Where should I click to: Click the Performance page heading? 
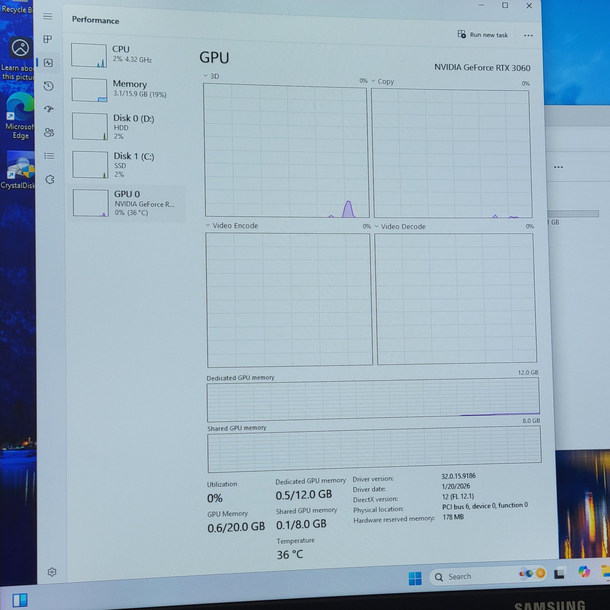[x=95, y=20]
